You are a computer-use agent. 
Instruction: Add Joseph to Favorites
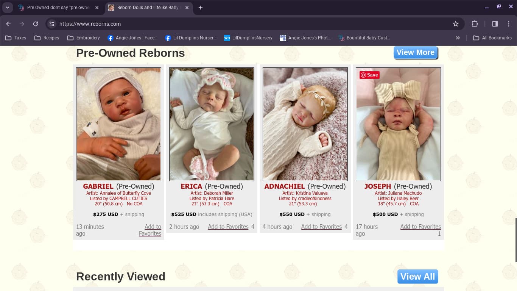[420, 227]
